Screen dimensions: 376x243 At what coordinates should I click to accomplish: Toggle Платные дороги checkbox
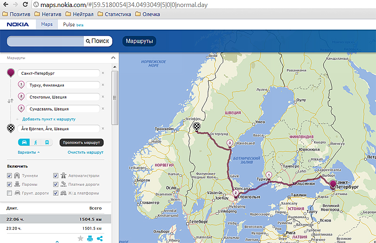coord(56,184)
